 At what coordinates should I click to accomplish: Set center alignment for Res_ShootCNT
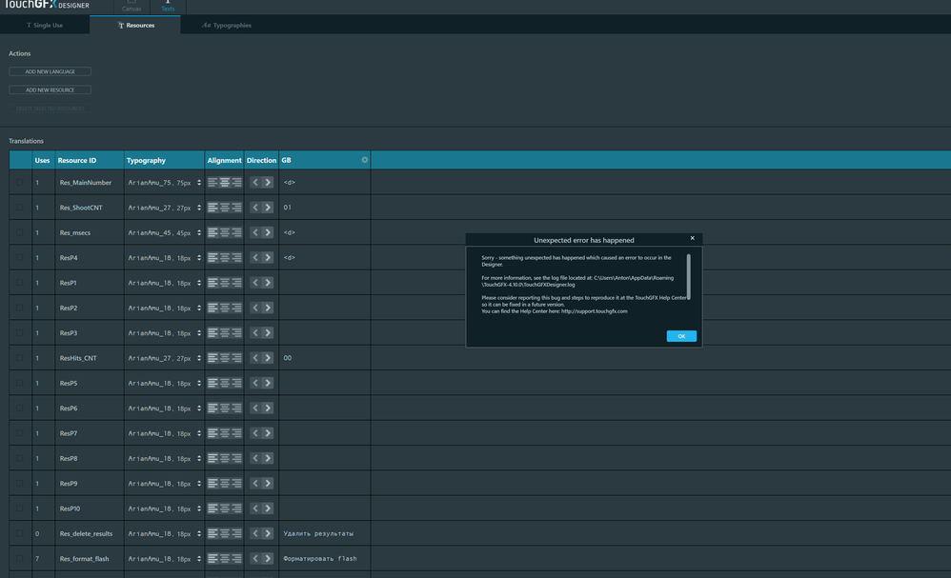tap(224, 208)
